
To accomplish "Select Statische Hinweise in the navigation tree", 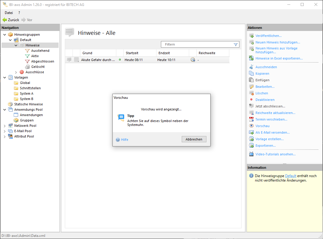I will tap(28, 104).
